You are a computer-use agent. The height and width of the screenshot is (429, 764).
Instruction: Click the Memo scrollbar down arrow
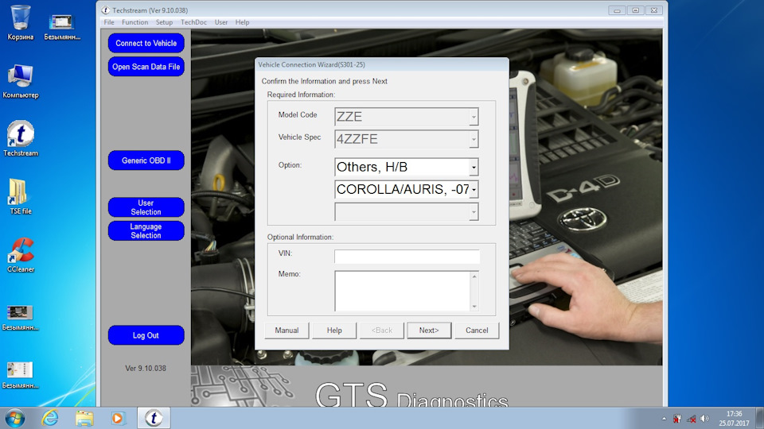coord(474,307)
